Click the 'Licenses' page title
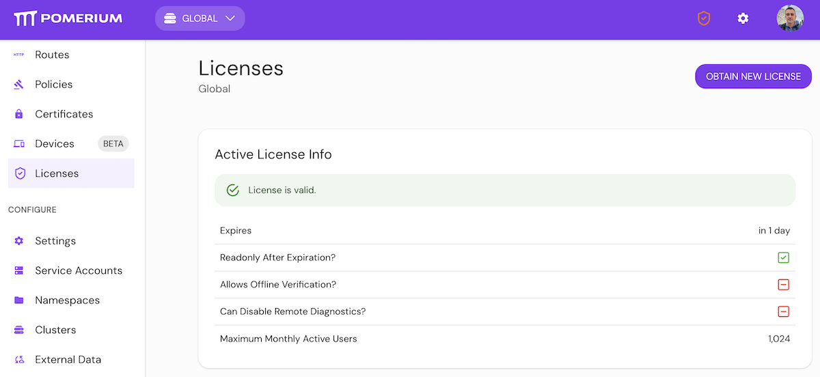Viewport: 820px width, 377px height. [x=241, y=68]
